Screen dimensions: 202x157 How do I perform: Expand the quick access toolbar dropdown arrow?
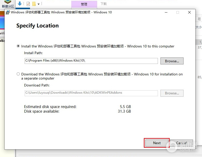click(38, 4)
